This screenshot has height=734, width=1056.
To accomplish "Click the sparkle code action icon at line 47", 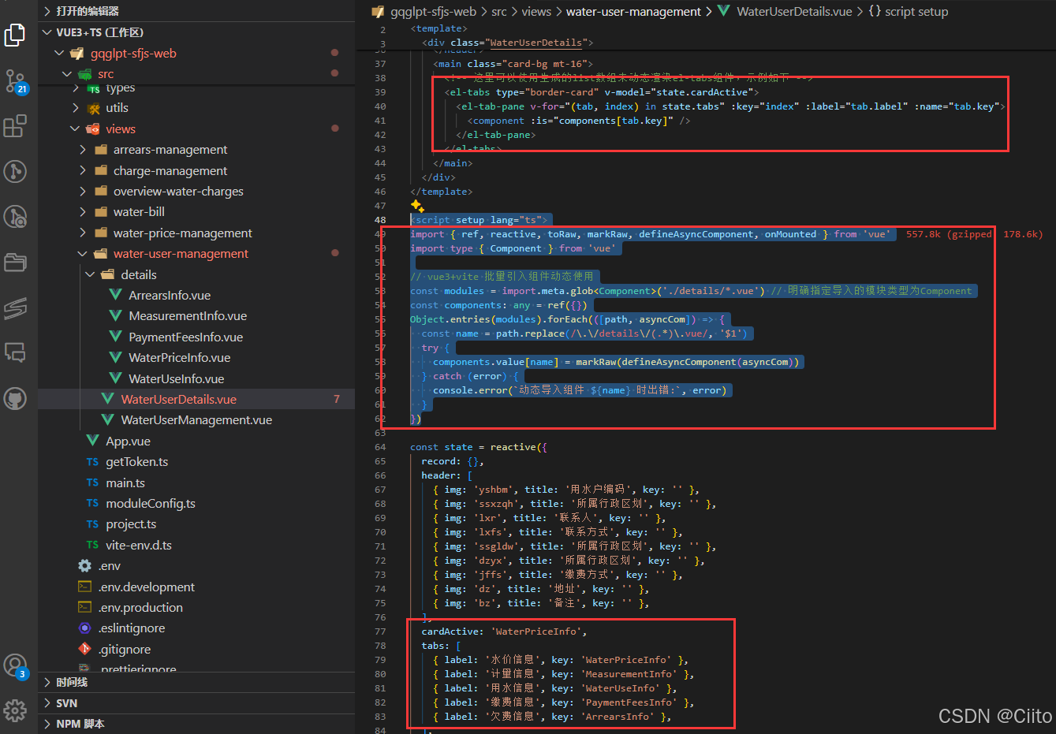I will point(417,206).
